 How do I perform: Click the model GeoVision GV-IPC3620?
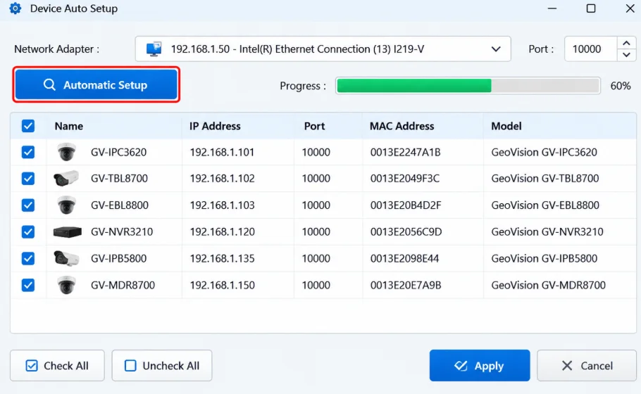(544, 152)
